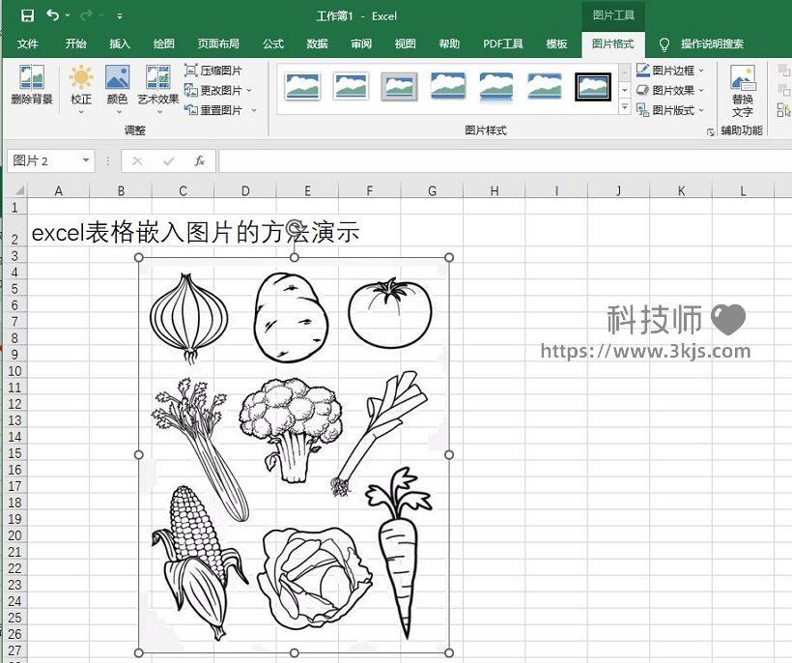
Task: Click the Undo arrow icon
Action: tap(52, 15)
